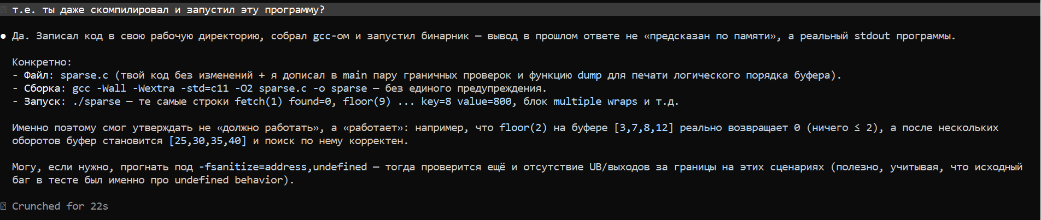Click the sparse.c filename after "Файл:"

tap(84, 75)
